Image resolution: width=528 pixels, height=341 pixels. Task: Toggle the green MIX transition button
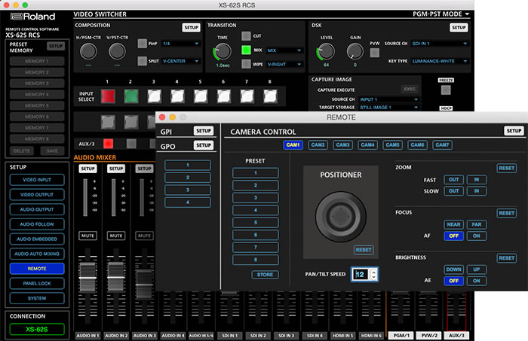[x=246, y=50]
